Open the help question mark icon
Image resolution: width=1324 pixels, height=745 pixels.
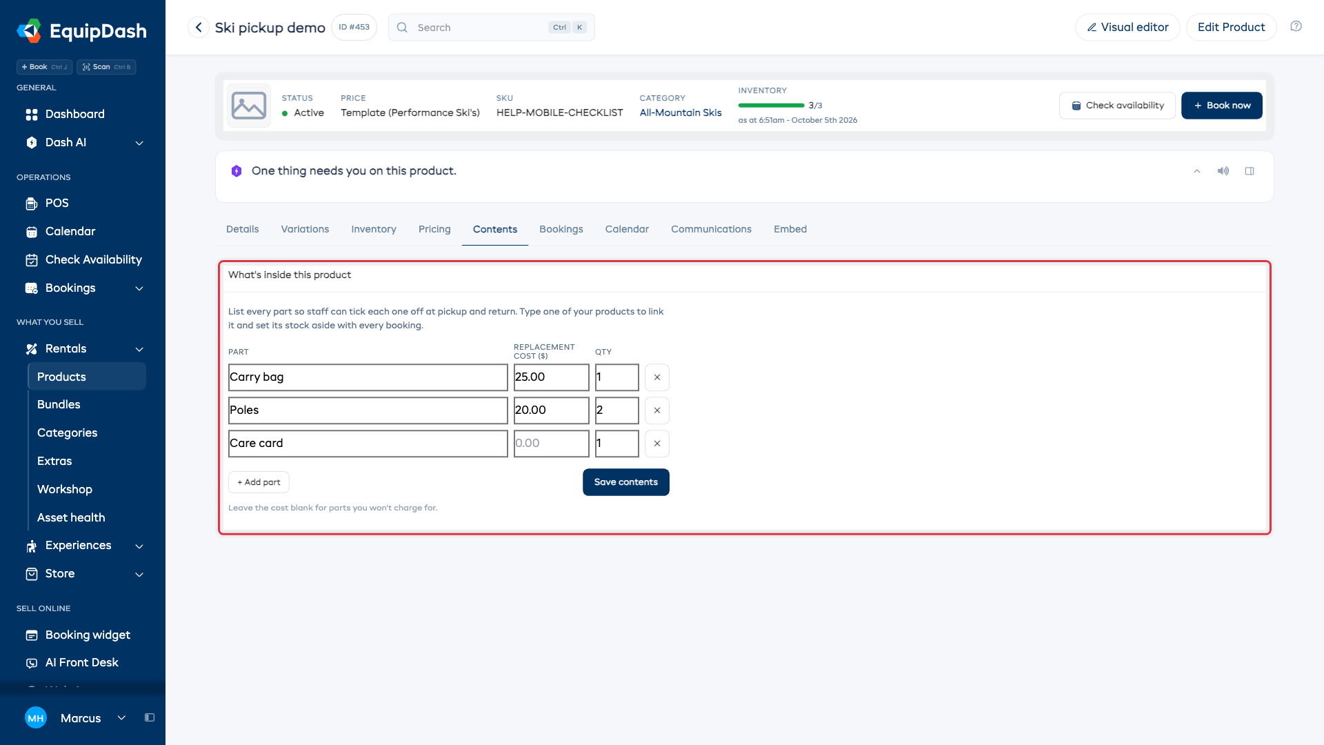[1296, 26]
